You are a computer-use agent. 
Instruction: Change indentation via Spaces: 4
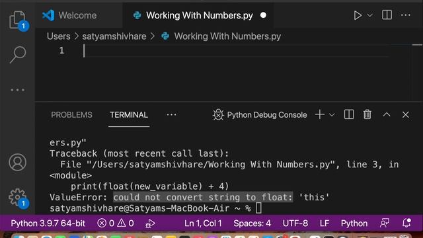252,223
